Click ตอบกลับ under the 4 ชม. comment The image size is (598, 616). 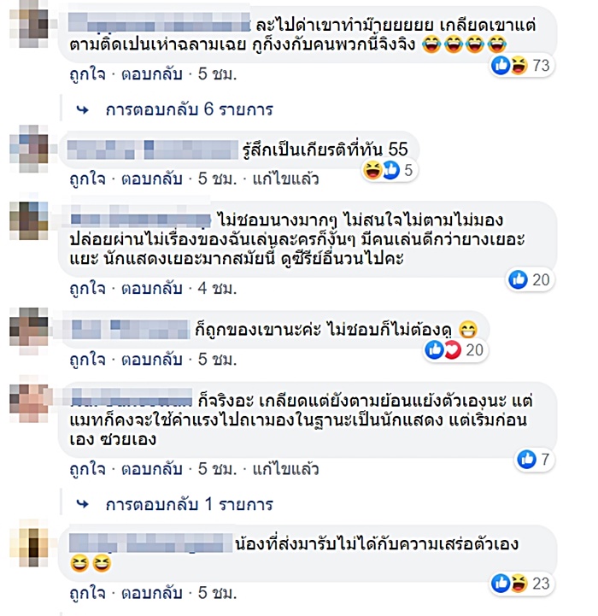pos(152,288)
